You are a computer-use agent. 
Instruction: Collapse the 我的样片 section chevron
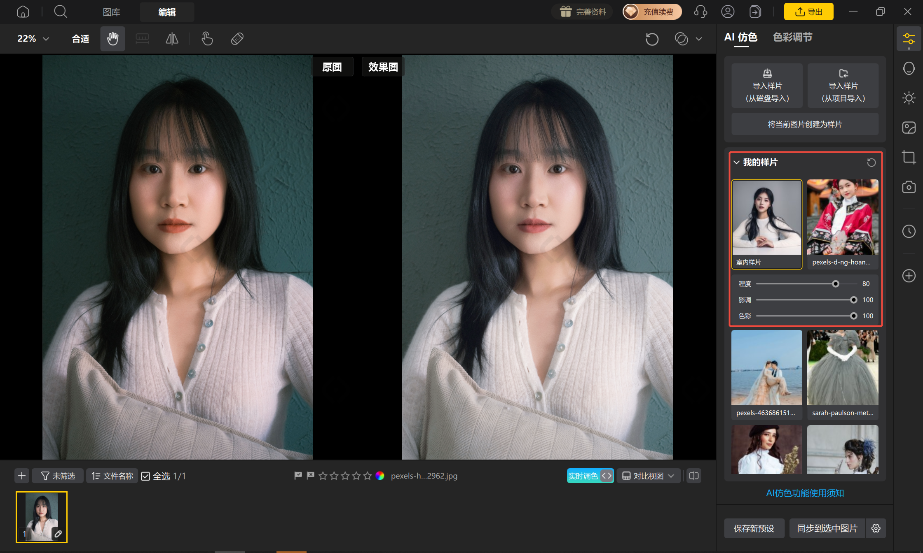click(x=736, y=163)
